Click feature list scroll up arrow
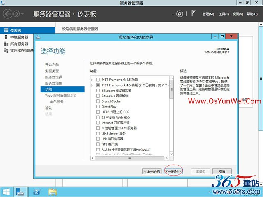The width and height of the screenshot is (263, 197). click(171, 78)
